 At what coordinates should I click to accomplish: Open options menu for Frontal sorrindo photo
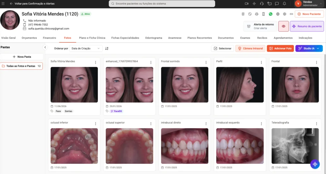(206, 62)
